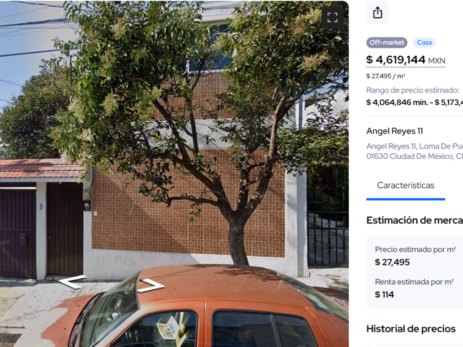Select the Off-market status badge
This screenshot has height=347, width=463.
tap(386, 42)
